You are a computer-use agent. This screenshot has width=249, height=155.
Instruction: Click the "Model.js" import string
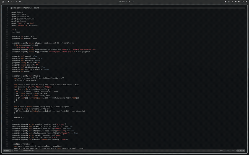21,23
